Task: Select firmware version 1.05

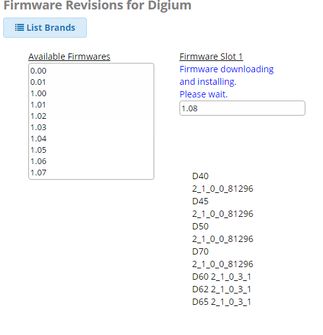Action: (91, 150)
